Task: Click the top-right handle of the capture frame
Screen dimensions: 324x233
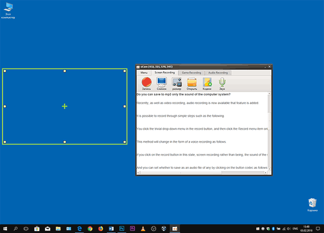Action: click(125, 71)
